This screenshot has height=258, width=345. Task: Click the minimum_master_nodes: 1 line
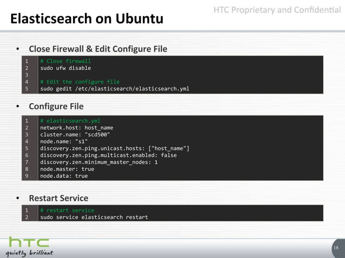[99, 162]
